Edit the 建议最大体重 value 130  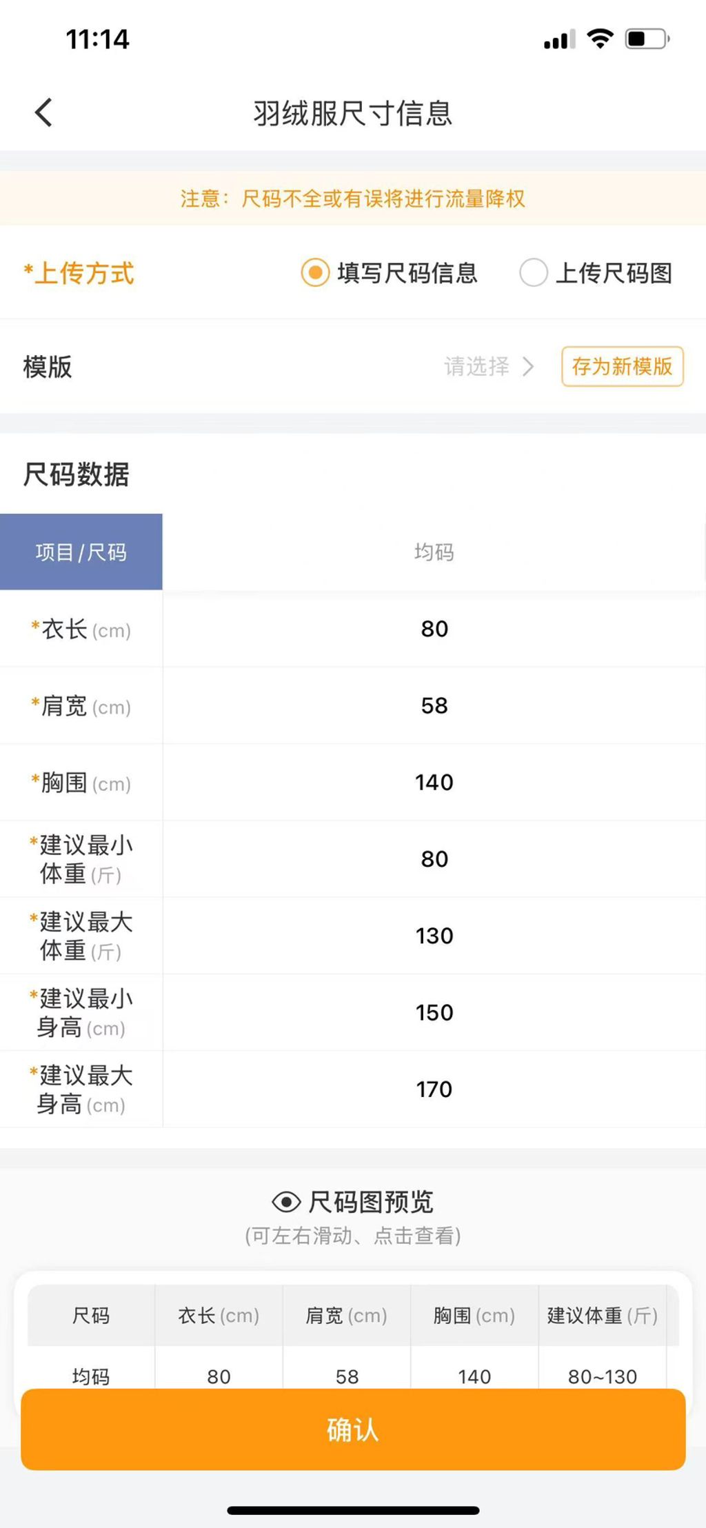pyautogui.click(x=434, y=936)
